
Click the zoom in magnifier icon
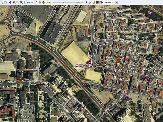tap(21, 2)
